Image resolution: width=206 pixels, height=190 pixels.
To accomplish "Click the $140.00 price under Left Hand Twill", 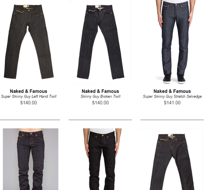I will (x=28, y=103).
